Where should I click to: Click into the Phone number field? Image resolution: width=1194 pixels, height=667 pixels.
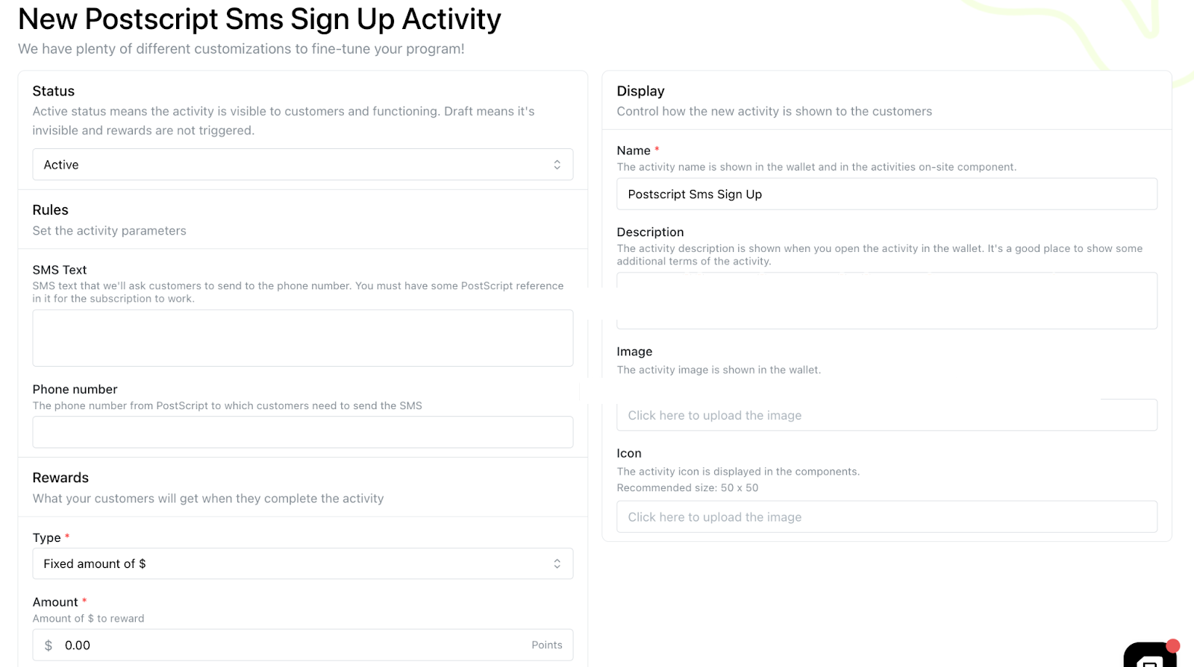pyautogui.click(x=302, y=432)
